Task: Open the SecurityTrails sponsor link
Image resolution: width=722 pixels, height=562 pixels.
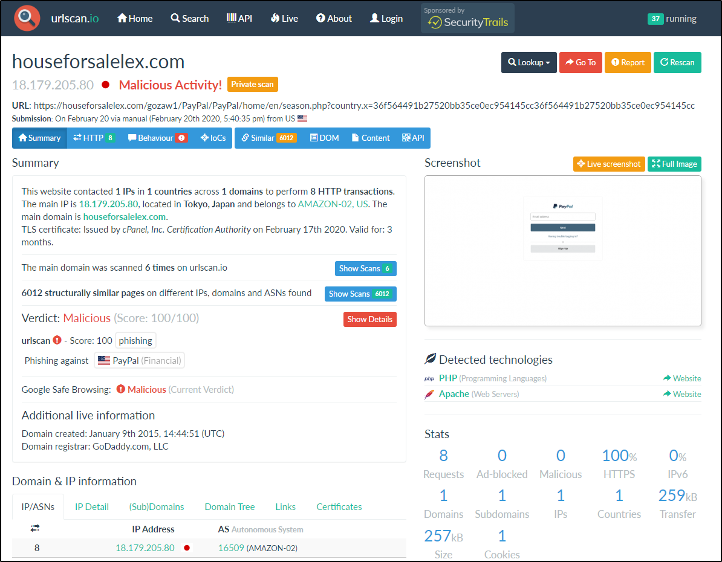Action: point(467,18)
